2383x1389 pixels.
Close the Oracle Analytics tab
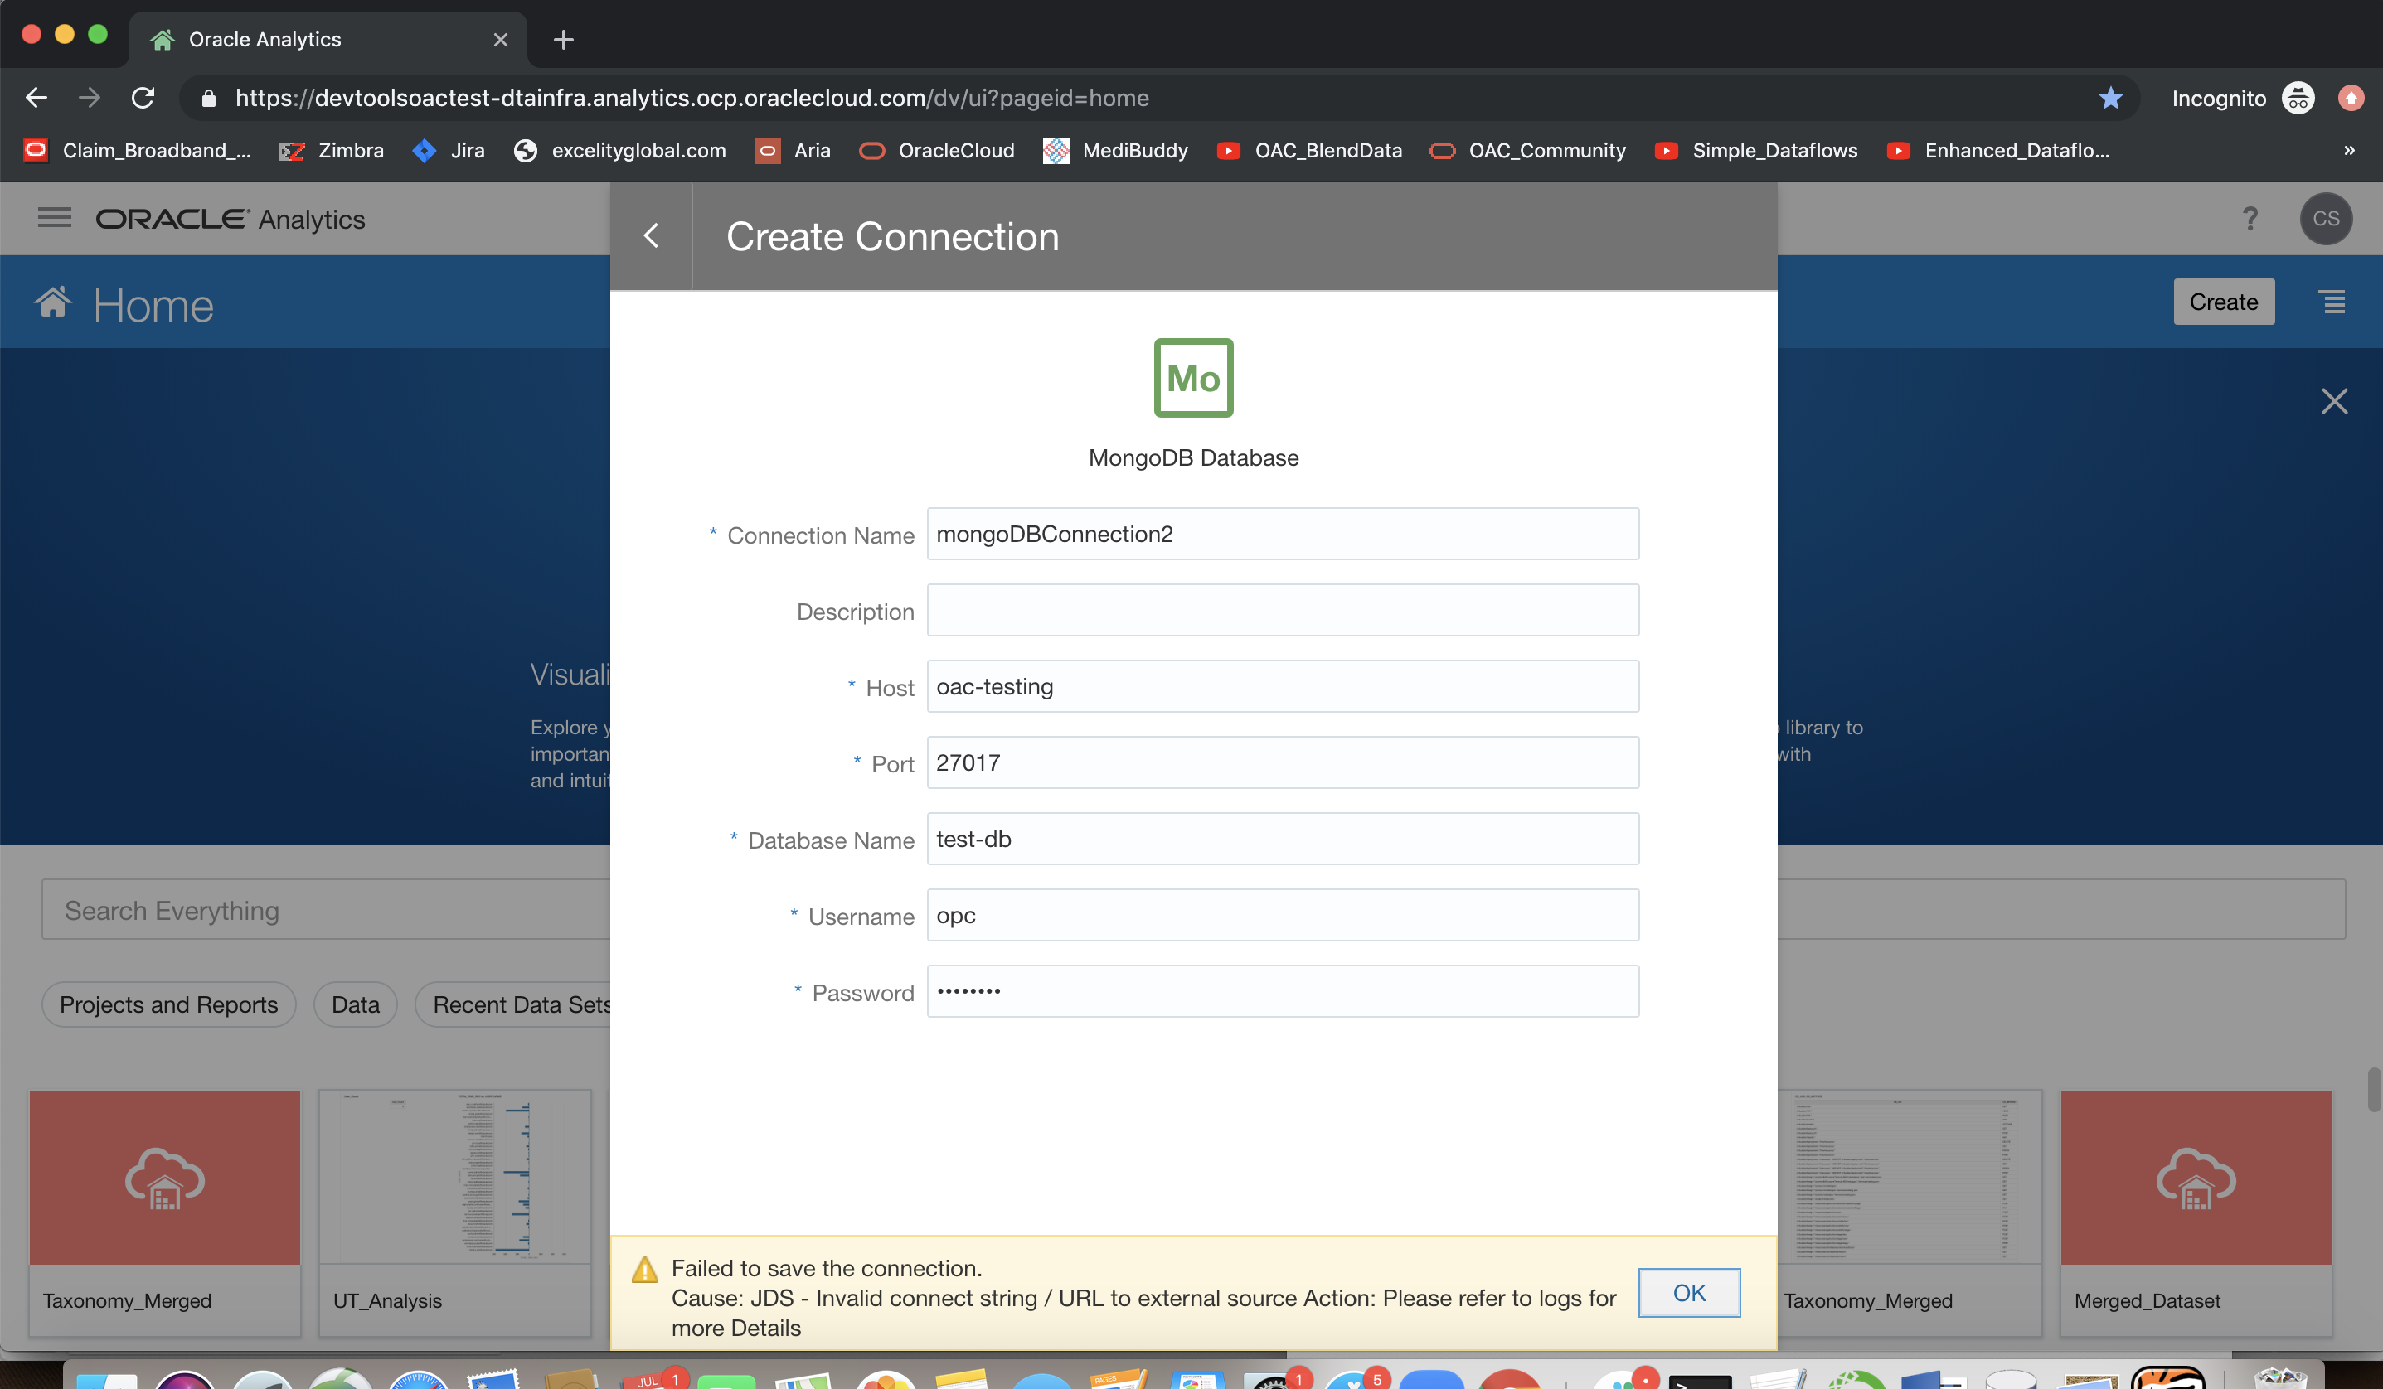point(500,40)
